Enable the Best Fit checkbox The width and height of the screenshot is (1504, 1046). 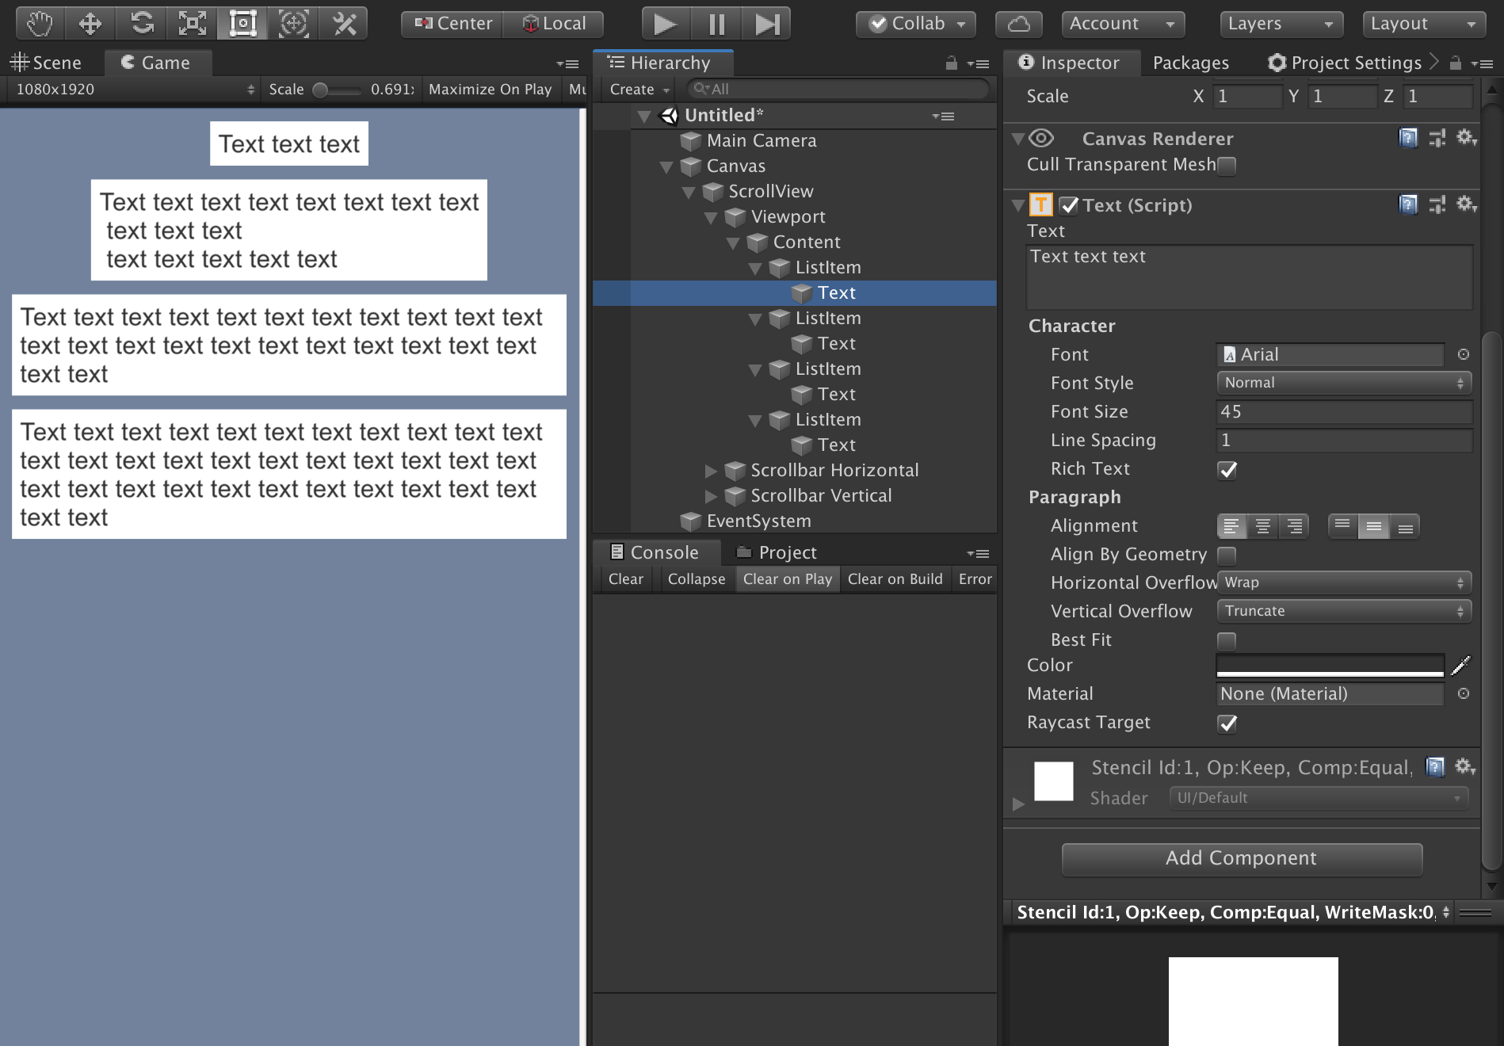pos(1227,640)
